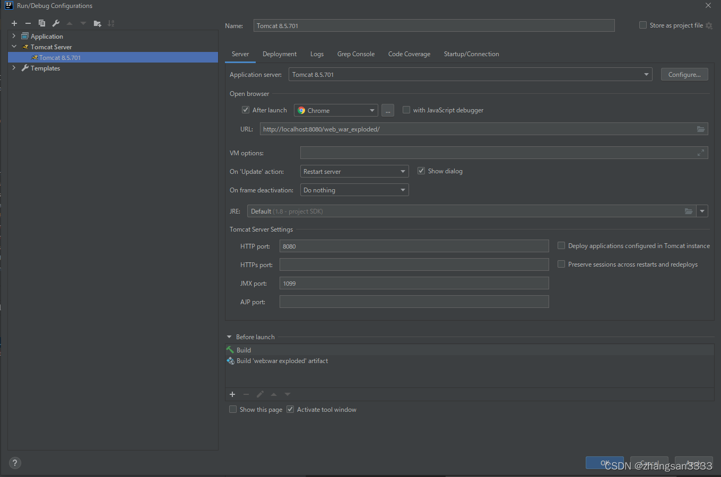Enable with JavaScript debugger
Viewport: 721px width, 477px height.
406,110
